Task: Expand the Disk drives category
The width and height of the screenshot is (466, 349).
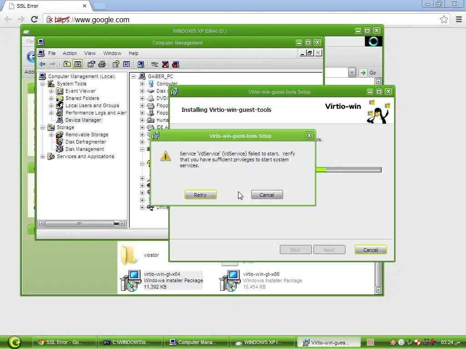Action: click(x=142, y=91)
